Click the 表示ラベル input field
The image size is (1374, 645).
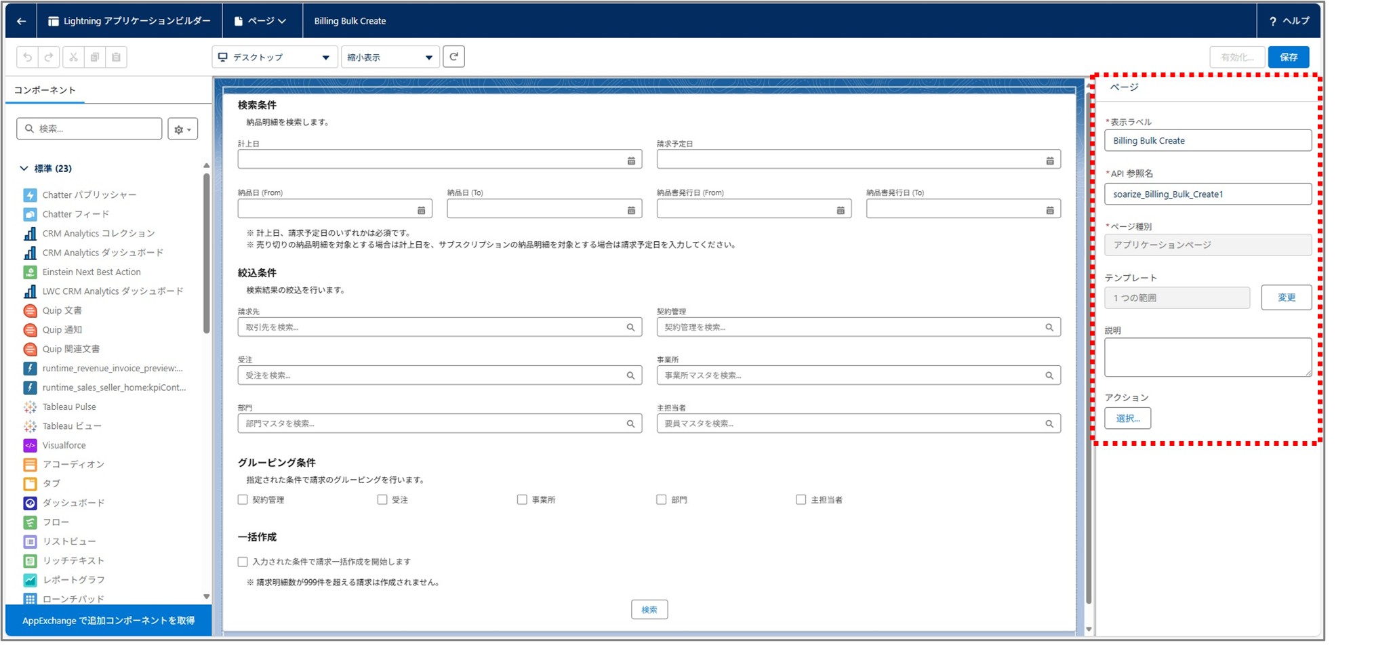coord(1207,141)
